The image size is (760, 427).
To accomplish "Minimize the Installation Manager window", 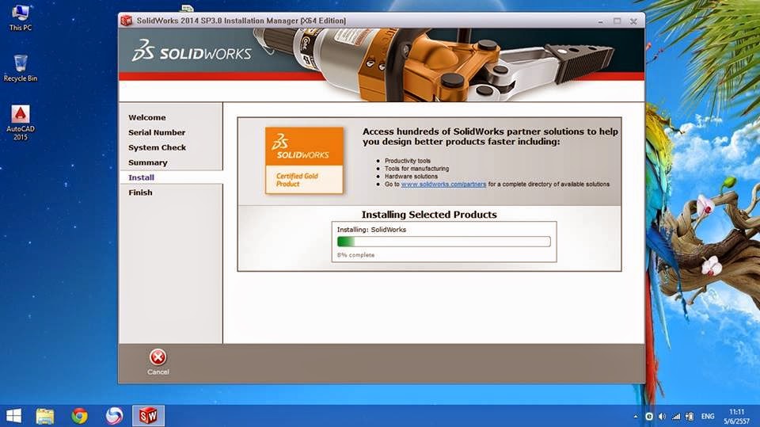I will coord(601,21).
